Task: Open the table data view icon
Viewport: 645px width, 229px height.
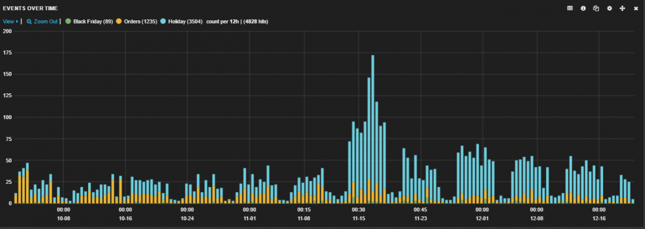Action: click(570, 9)
